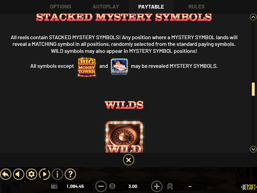Viewport: 257px width, 193px height.
Task: Switch to the AUTOPLAY tab
Action: click(106, 7)
